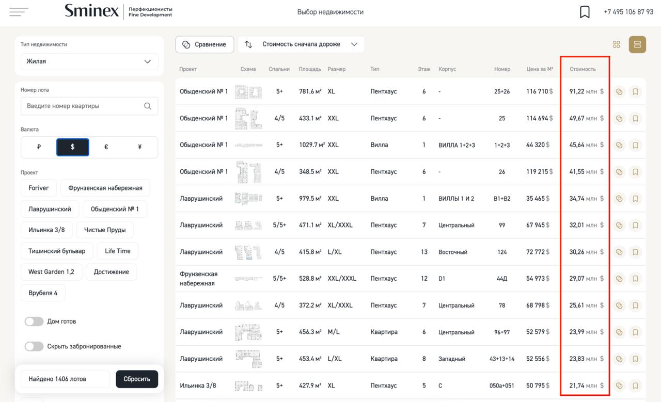
Task: Filter by Фрунзенская набережная project
Action: pyautogui.click(x=105, y=188)
